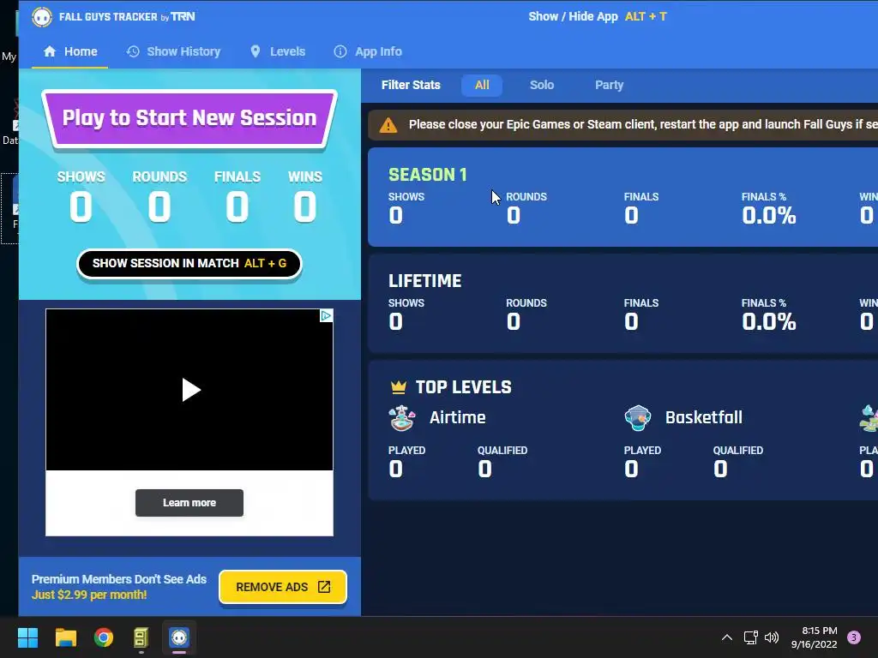Click the Season 1 heading
This screenshot has height=658, width=878.
(x=428, y=175)
